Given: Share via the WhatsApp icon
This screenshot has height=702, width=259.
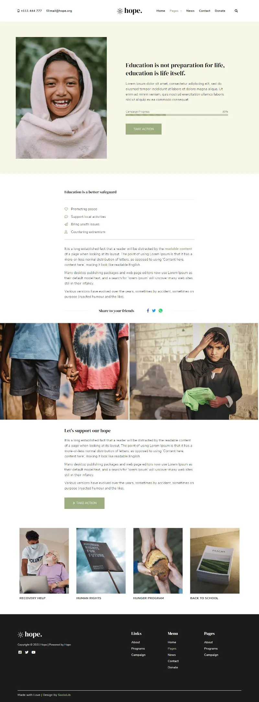Looking at the screenshot, I should click(x=161, y=311).
